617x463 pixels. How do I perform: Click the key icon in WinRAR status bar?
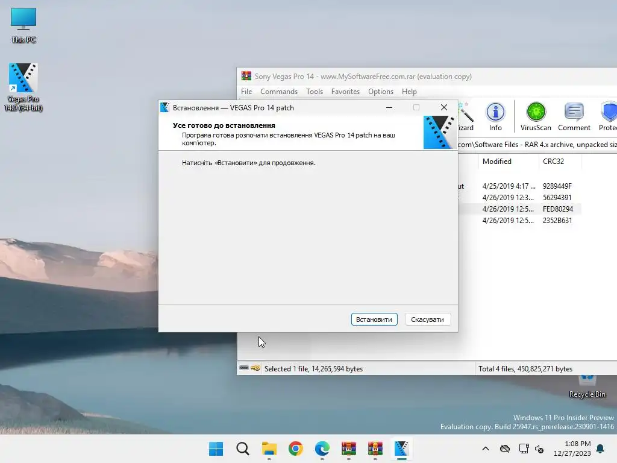tap(255, 368)
